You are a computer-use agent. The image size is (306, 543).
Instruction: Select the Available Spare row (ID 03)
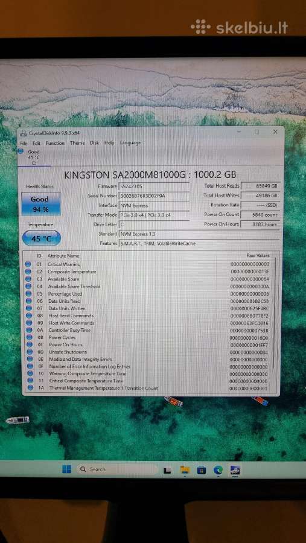click(149, 279)
